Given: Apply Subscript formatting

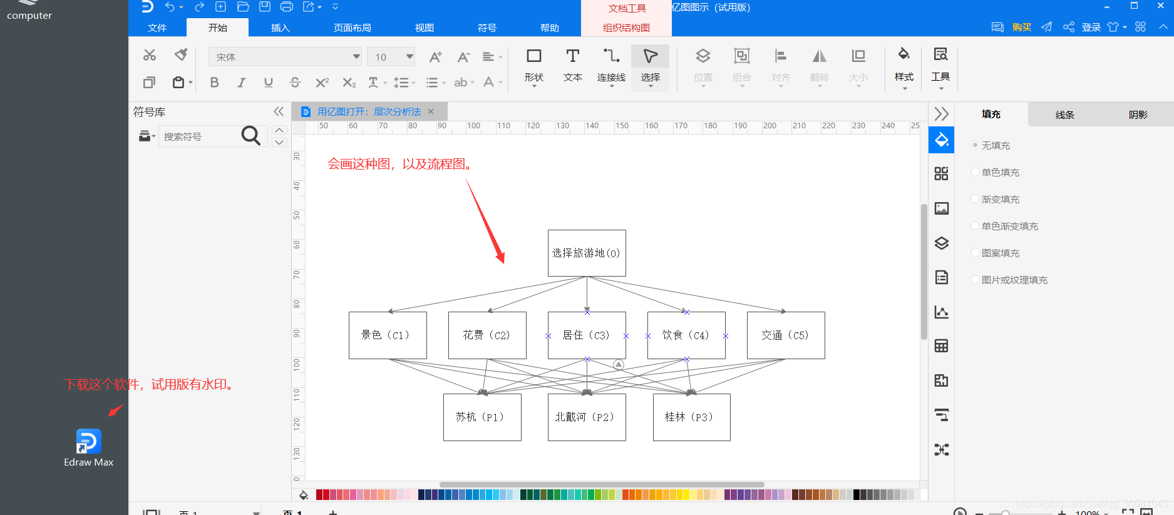Looking at the screenshot, I should (349, 82).
